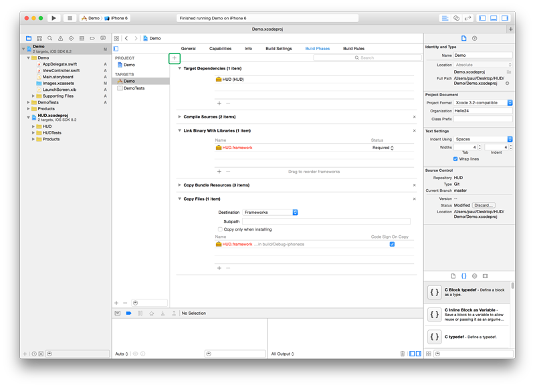
Task: Open the Debug navigator
Action: [x=82, y=38]
